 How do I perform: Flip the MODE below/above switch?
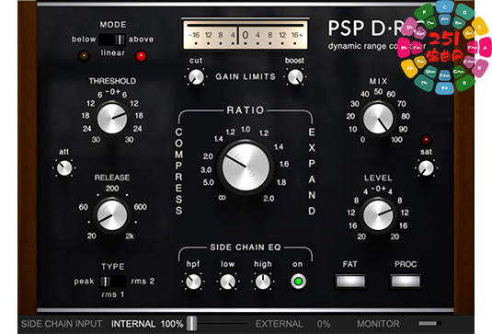tap(112, 40)
